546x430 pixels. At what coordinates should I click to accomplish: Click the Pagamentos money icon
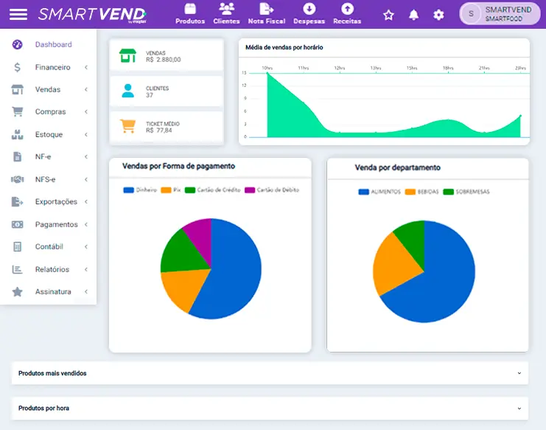(x=18, y=224)
